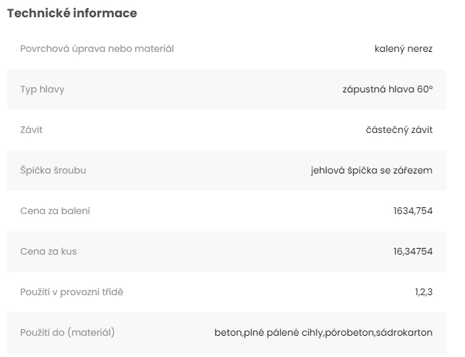This screenshot has width=465, height=357.
Task: Click the zápustná hlava 60° value
Action: point(388,89)
